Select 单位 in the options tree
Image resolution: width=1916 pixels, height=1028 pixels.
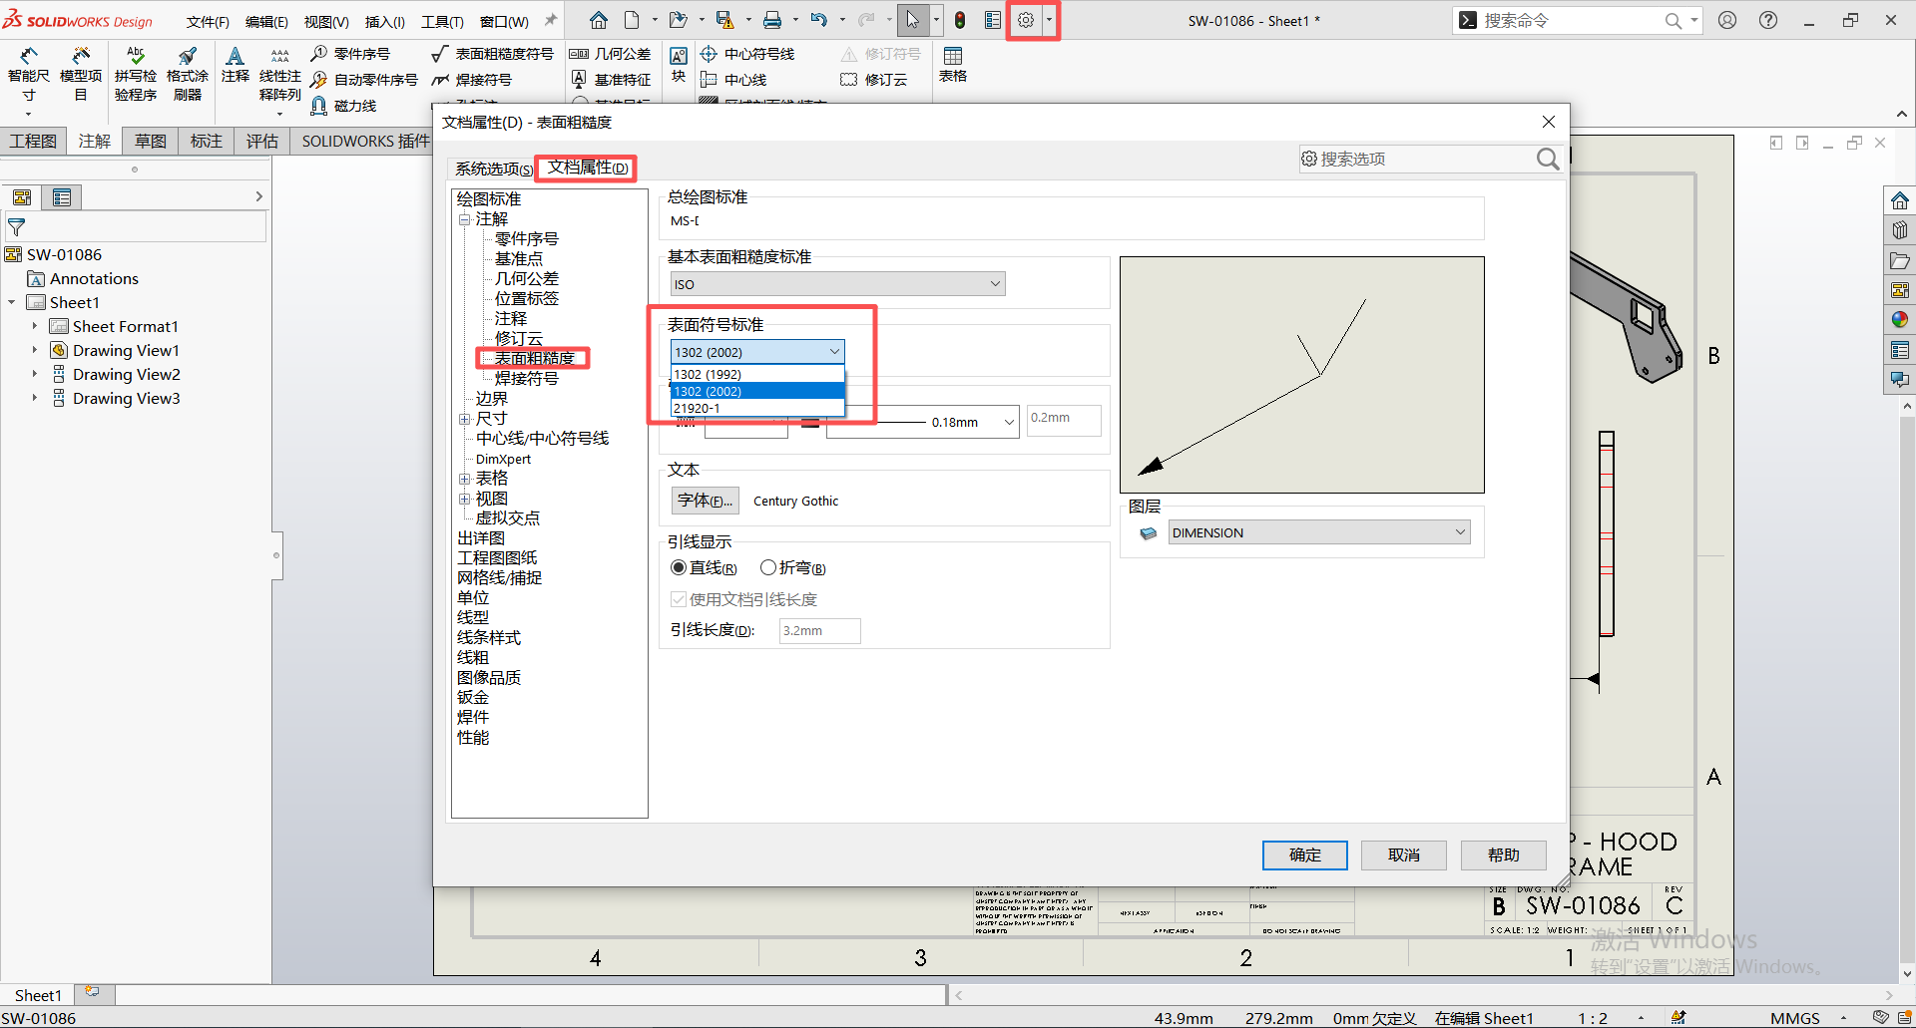[473, 598]
